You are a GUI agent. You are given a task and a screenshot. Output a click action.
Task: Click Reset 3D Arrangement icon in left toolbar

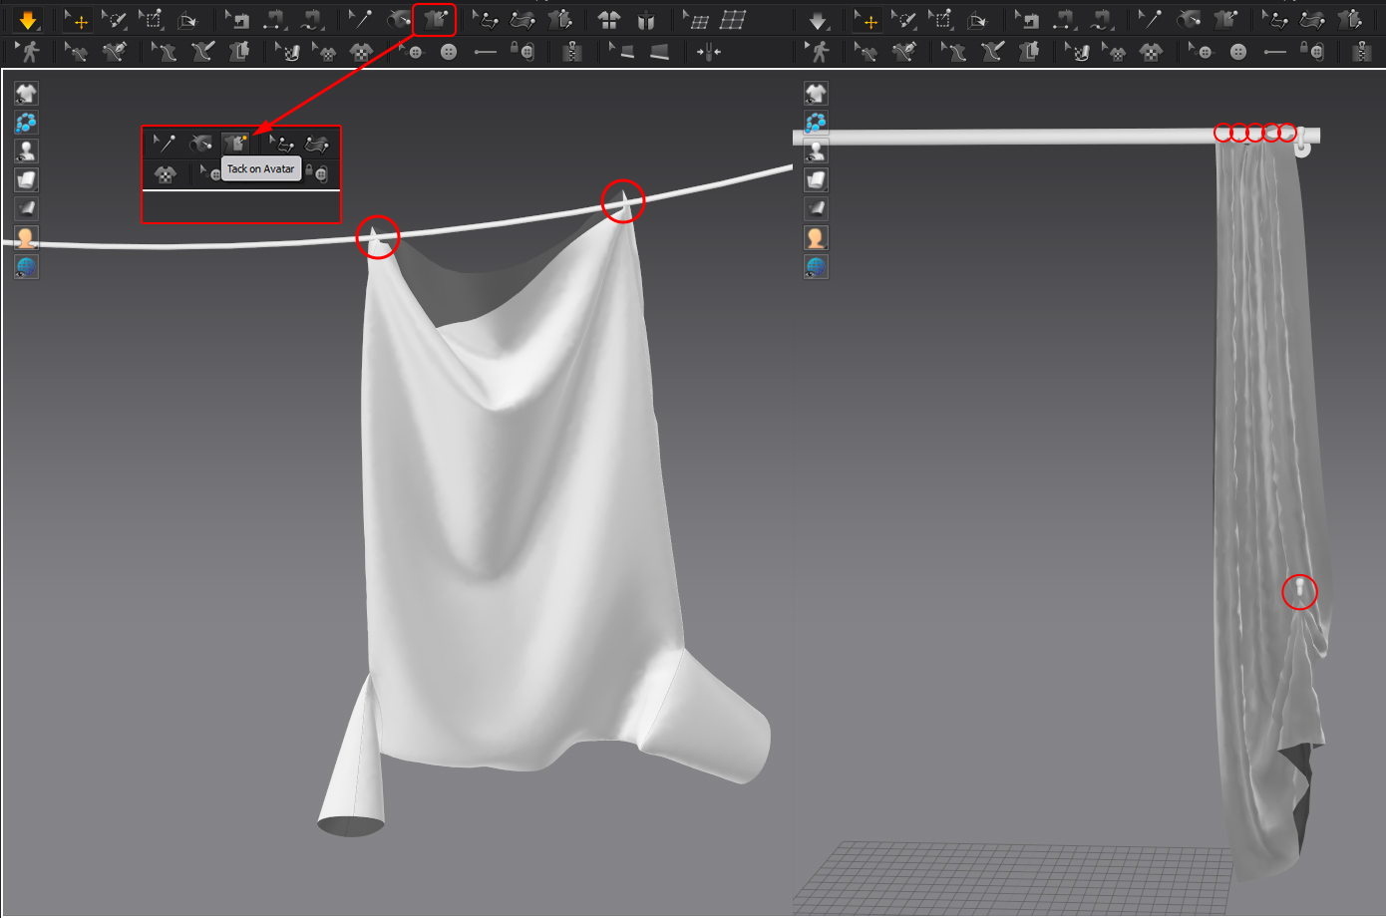pos(646,19)
